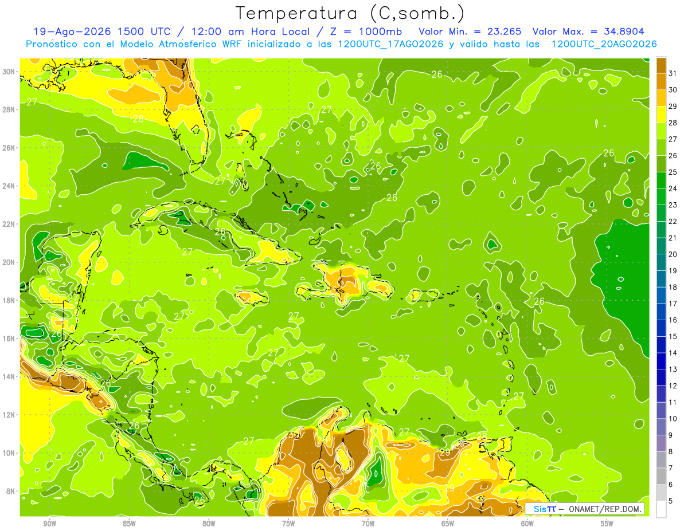The height and width of the screenshot is (531, 688).
Task: Click the pressure level 'Z = 1000mb'
Action: (x=367, y=32)
